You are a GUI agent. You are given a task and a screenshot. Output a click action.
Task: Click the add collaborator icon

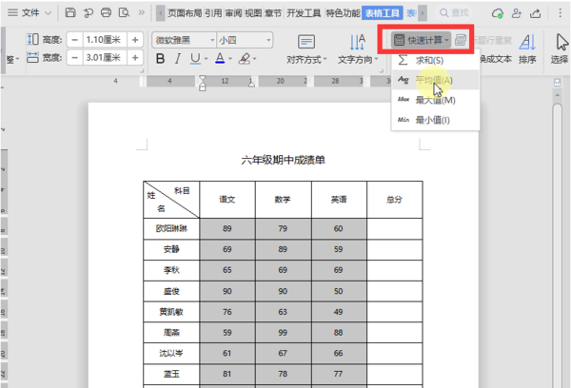(517, 13)
